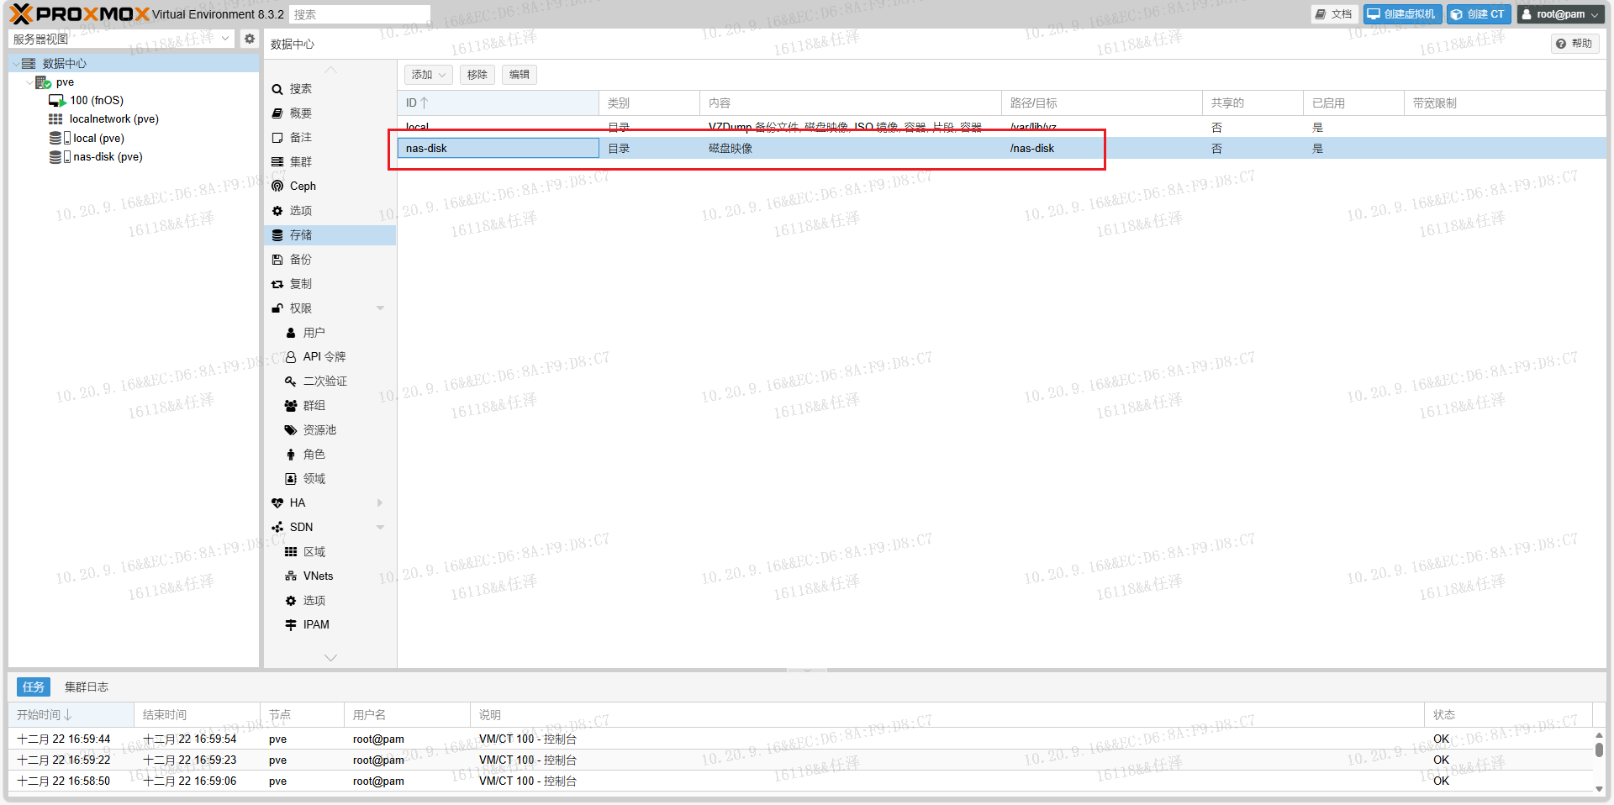Click the 帮助 help button
This screenshot has height=805, width=1614.
click(1574, 44)
